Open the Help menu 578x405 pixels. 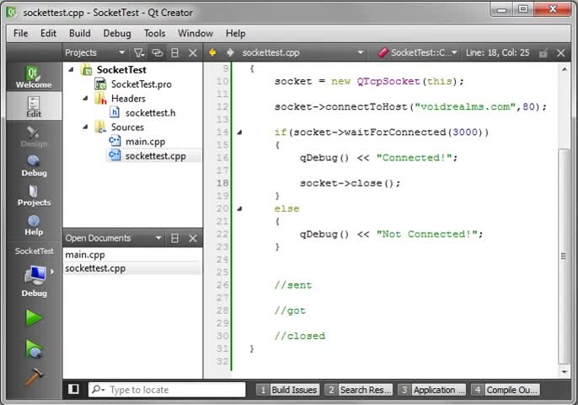point(236,33)
